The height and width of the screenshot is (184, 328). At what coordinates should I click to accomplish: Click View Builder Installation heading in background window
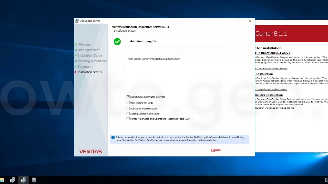pos(269,95)
